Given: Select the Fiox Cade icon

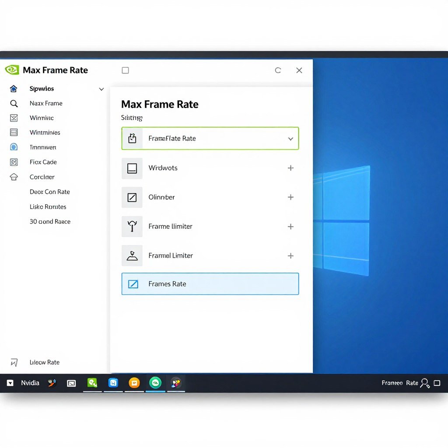Looking at the screenshot, I should coord(14,162).
